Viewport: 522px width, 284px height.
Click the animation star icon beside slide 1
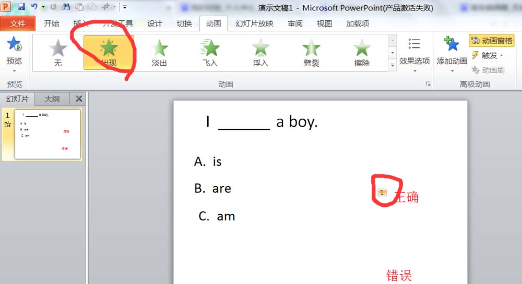(x=7, y=124)
